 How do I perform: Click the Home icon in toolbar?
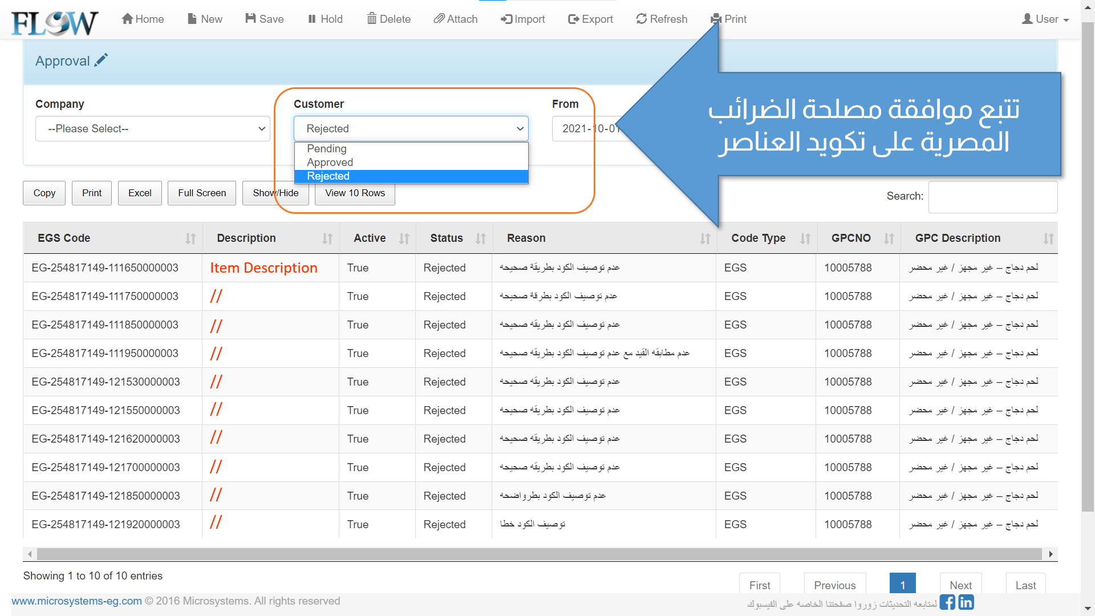pyautogui.click(x=127, y=19)
